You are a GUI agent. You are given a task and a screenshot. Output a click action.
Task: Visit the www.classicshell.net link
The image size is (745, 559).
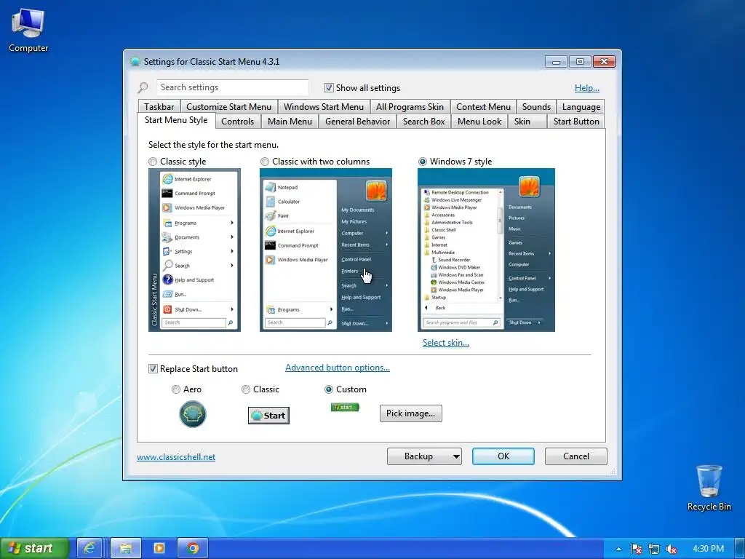click(x=176, y=457)
